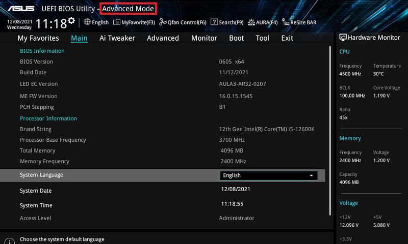Go to the Exit tab
The width and height of the screenshot is (408, 244).
click(287, 38)
